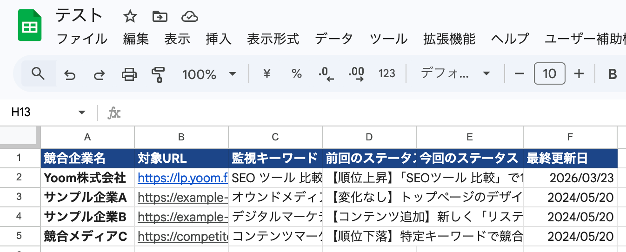Apply yen currency format
The width and height of the screenshot is (626, 252).
click(267, 73)
